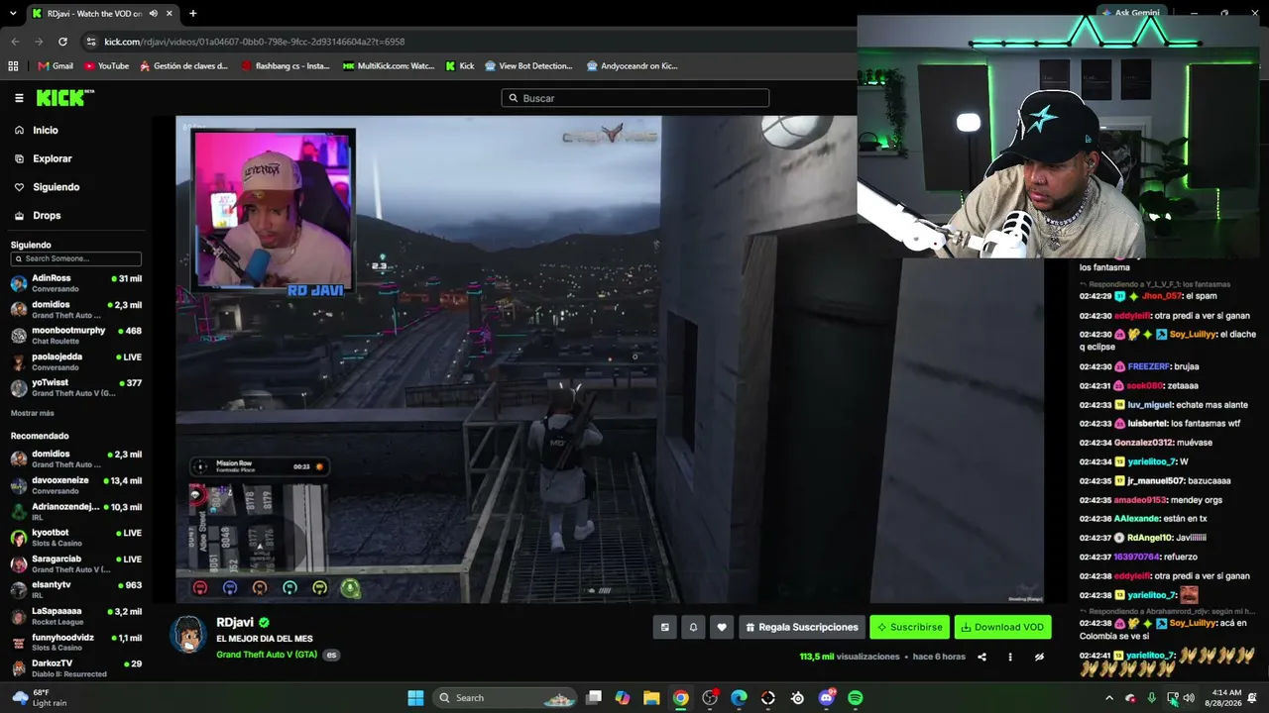Image resolution: width=1269 pixels, height=713 pixels.
Task: Expand followed channels with Mostrar más
Action: click(33, 413)
